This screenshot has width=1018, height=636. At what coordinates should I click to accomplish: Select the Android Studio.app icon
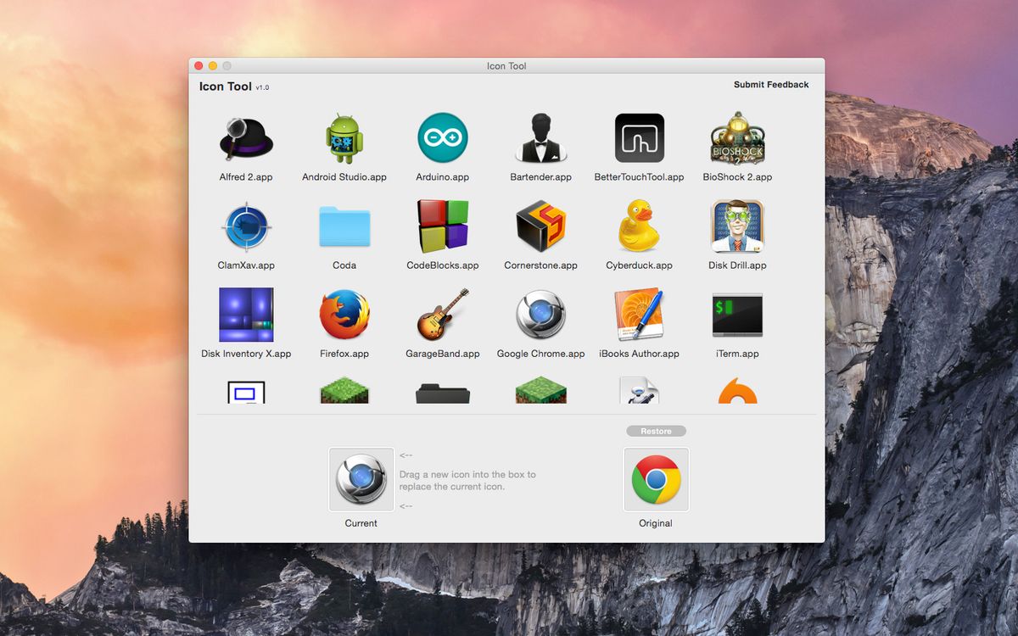pos(344,138)
